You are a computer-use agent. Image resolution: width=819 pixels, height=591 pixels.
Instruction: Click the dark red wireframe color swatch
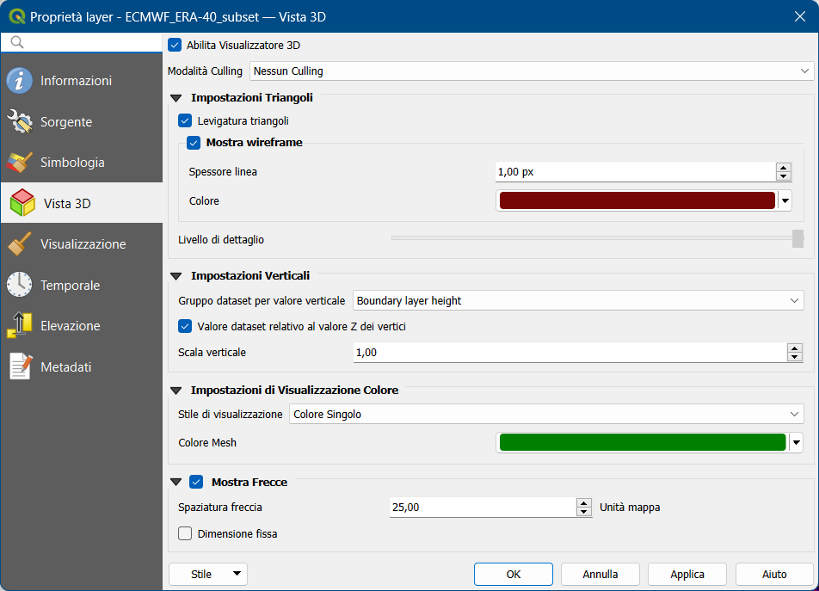click(637, 200)
